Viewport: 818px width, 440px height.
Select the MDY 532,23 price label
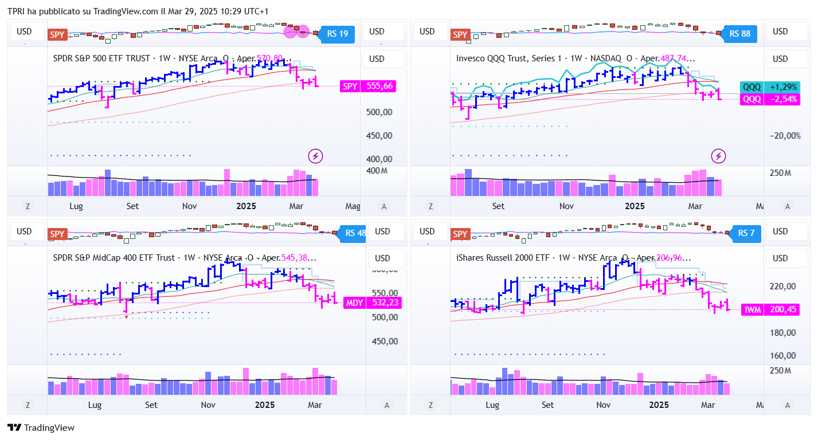click(x=372, y=302)
